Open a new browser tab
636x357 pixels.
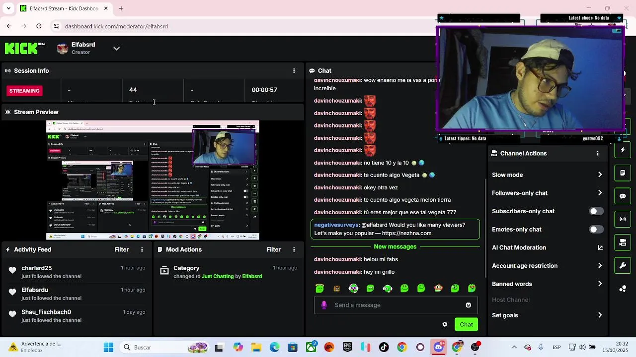click(121, 8)
